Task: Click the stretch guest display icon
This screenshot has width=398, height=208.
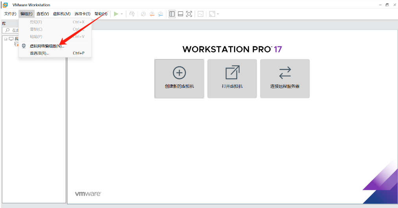Action: (212, 14)
